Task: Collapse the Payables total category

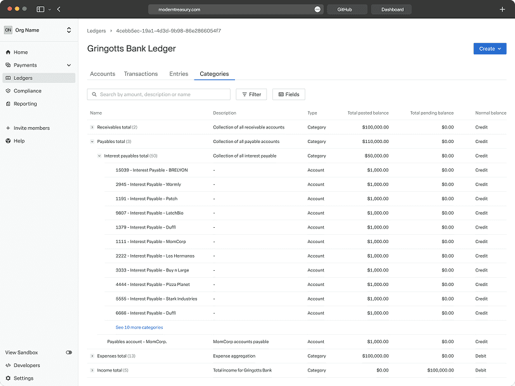Action: pyautogui.click(x=92, y=142)
